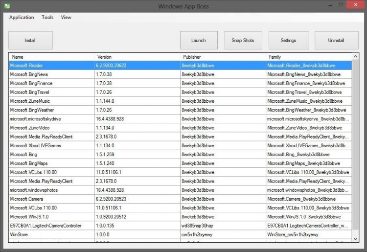Open the Application menu
This screenshot has width=367, height=252.
coord(22,17)
